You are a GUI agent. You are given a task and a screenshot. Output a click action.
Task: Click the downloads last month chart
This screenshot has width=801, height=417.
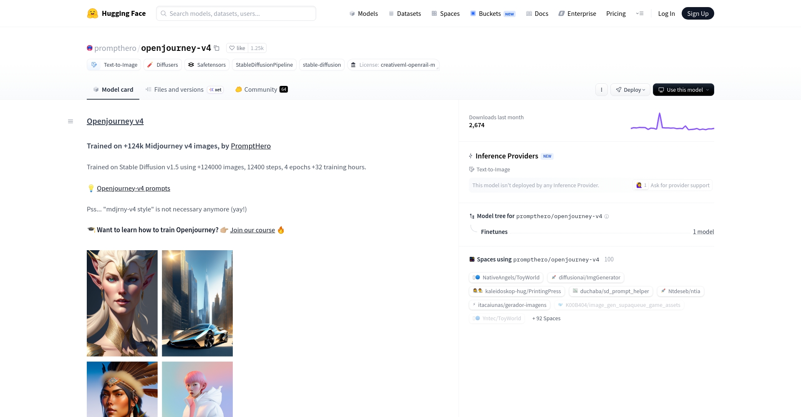coord(673,121)
